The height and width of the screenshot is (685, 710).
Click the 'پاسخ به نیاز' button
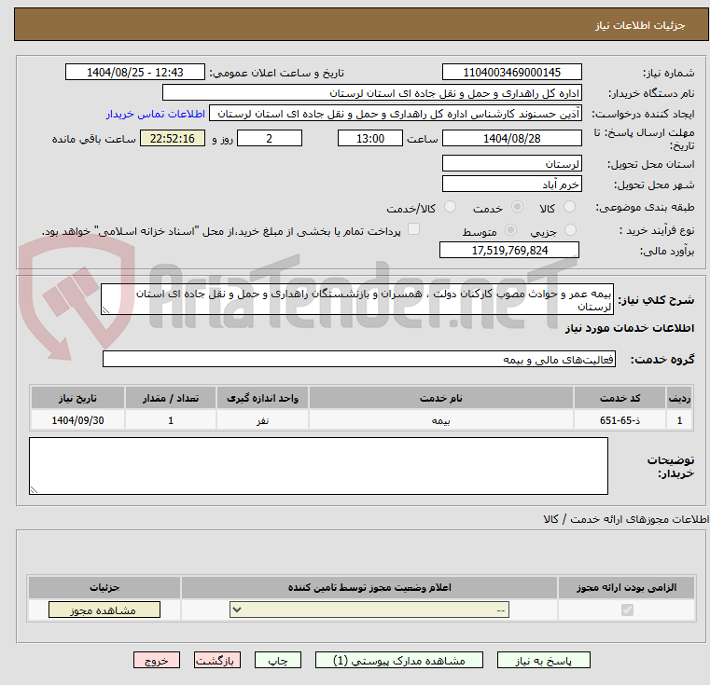tap(544, 660)
